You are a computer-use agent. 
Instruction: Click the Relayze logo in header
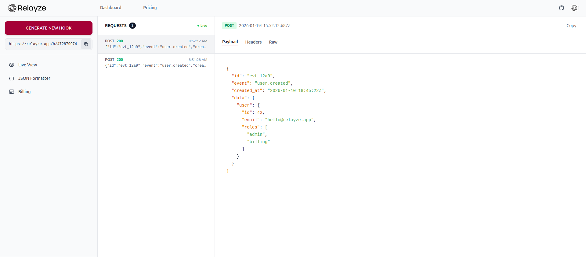pos(27,8)
